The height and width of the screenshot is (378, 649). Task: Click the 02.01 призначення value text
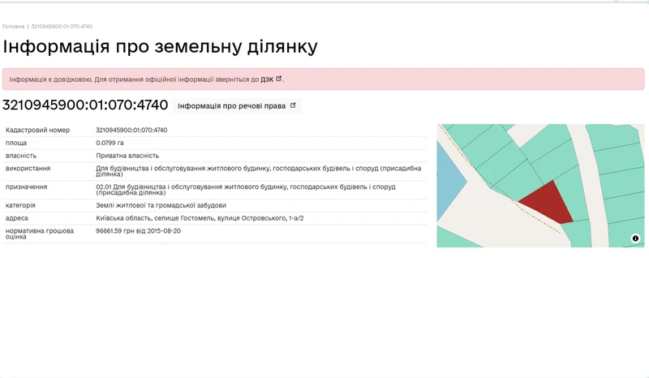pos(246,190)
